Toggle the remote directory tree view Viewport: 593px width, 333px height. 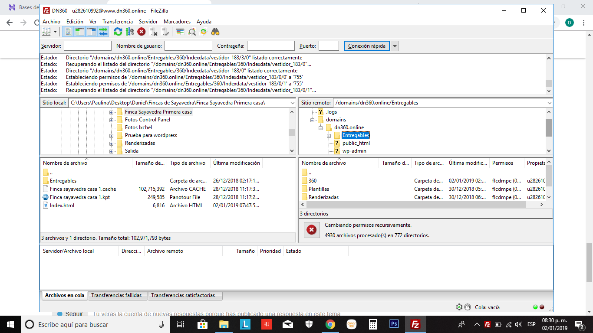point(91,32)
